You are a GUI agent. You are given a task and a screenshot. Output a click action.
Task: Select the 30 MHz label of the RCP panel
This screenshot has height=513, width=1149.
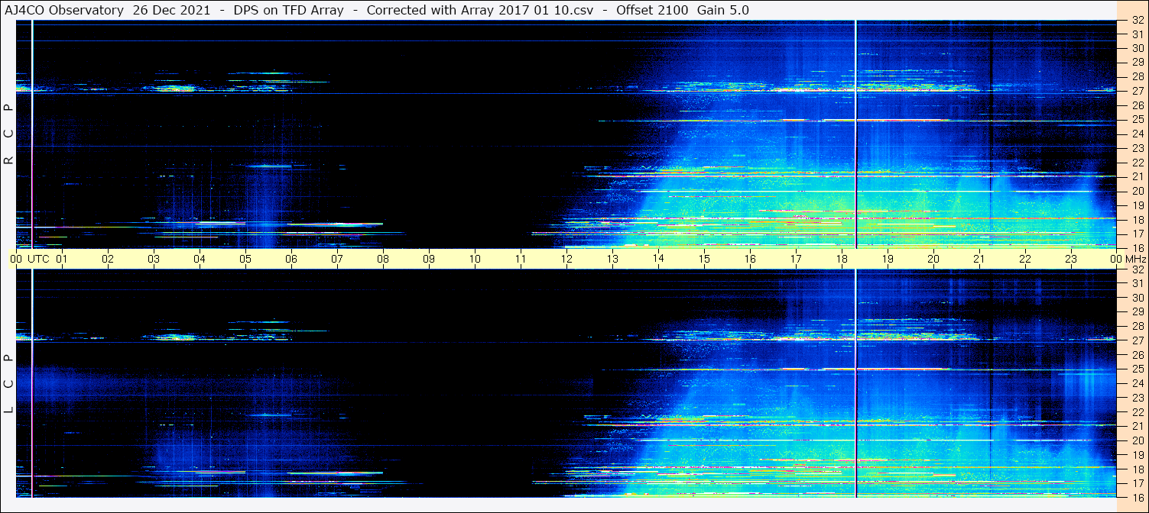(x=1137, y=48)
